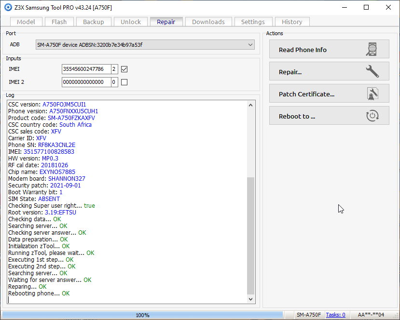Screen dimensions: 400x320
Task: Click log line Root version 3.19:EFTSU
Action: click(x=42, y=213)
